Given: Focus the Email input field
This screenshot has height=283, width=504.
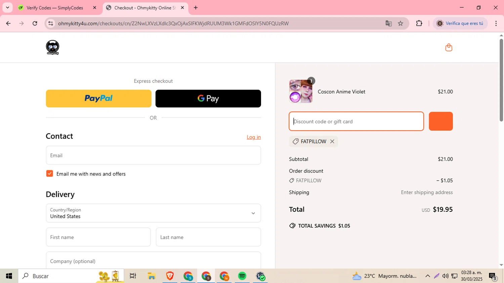Looking at the screenshot, I should click(153, 155).
